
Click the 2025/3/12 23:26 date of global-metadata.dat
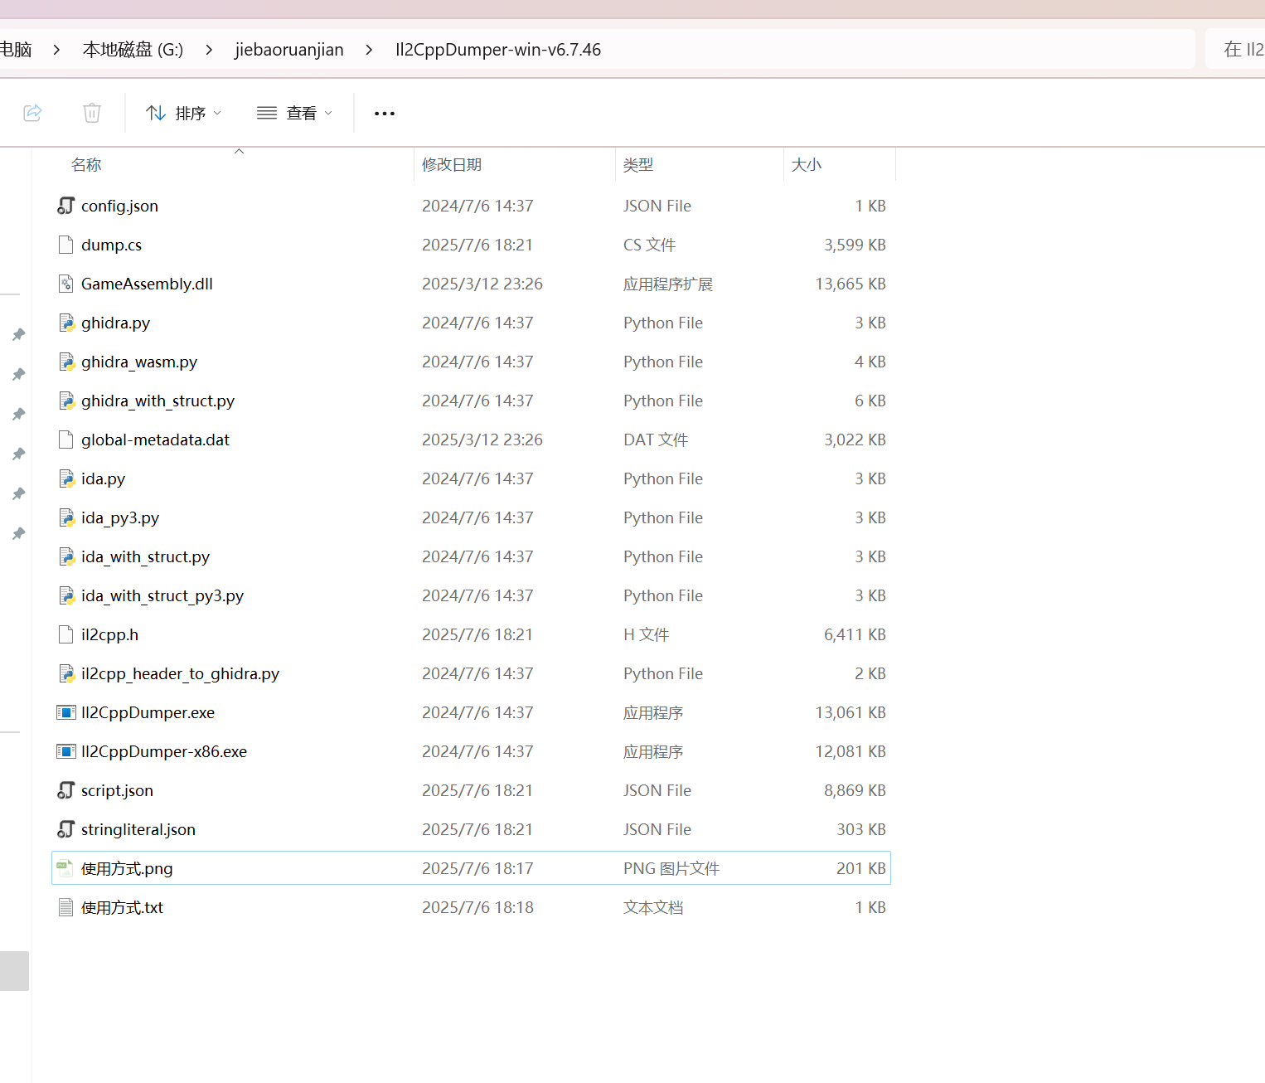click(x=482, y=440)
